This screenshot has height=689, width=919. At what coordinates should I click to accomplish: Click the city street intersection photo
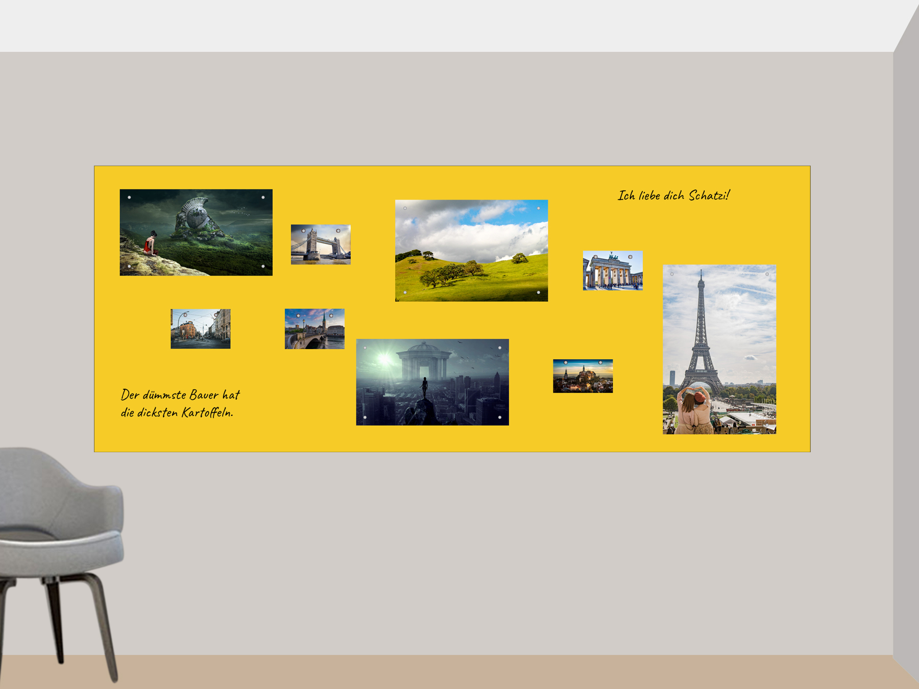click(200, 329)
